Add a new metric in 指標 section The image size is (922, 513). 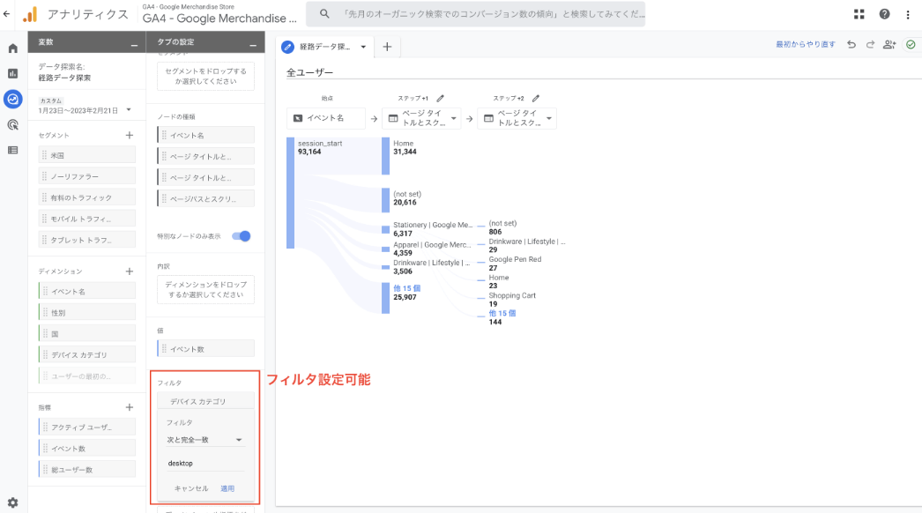130,407
